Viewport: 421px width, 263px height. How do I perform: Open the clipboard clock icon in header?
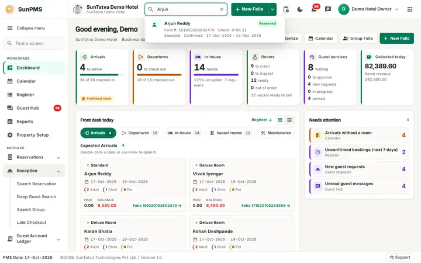pyautogui.click(x=286, y=9)
